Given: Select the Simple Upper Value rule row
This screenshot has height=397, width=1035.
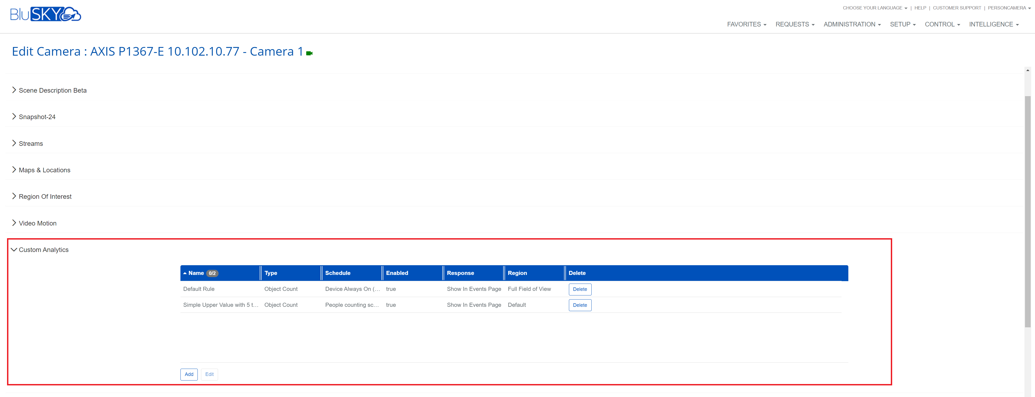Looking at the screenshot, I should [220, 305].
